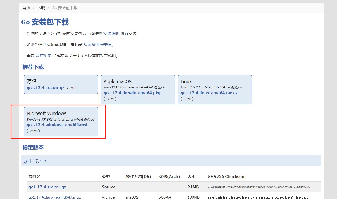Select the 架构(Arch) column header
The width and height of the screenshot is (337, 199).
170,177
